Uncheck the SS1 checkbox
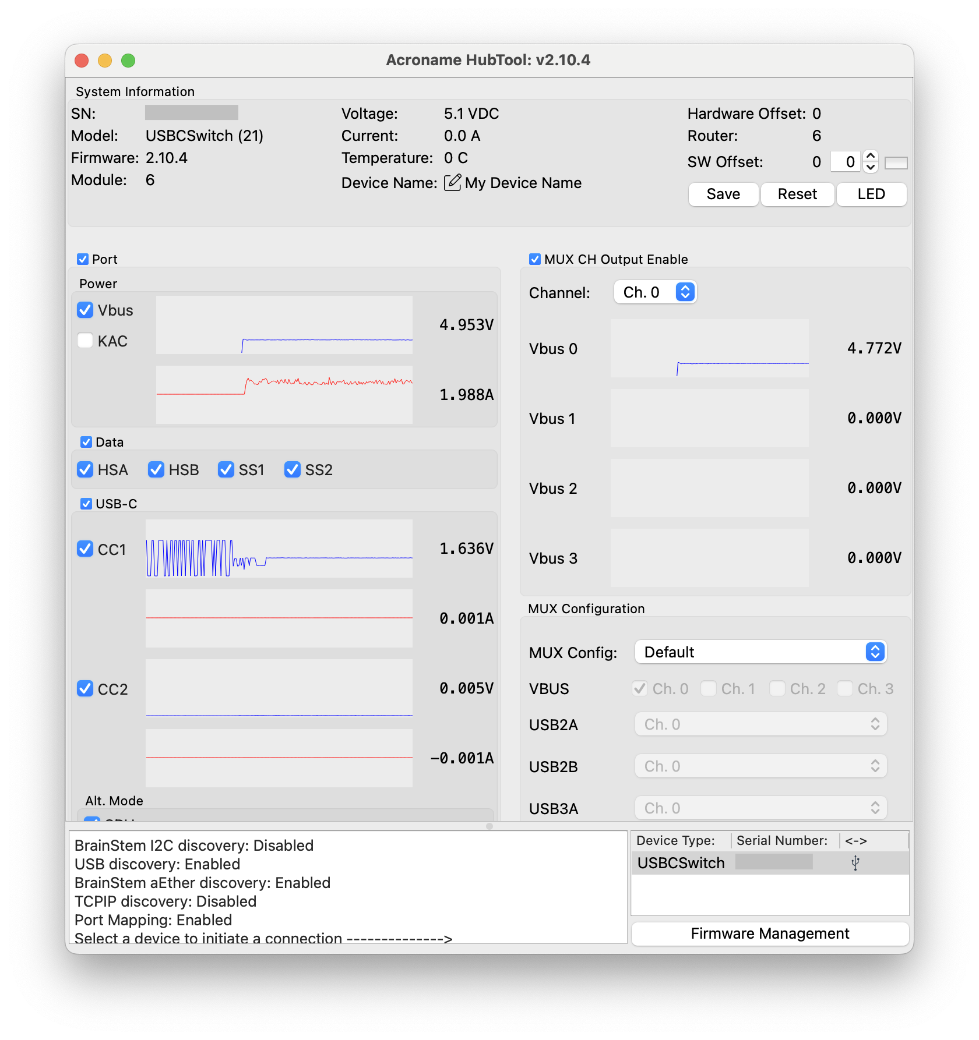 (x=226, y=469)
